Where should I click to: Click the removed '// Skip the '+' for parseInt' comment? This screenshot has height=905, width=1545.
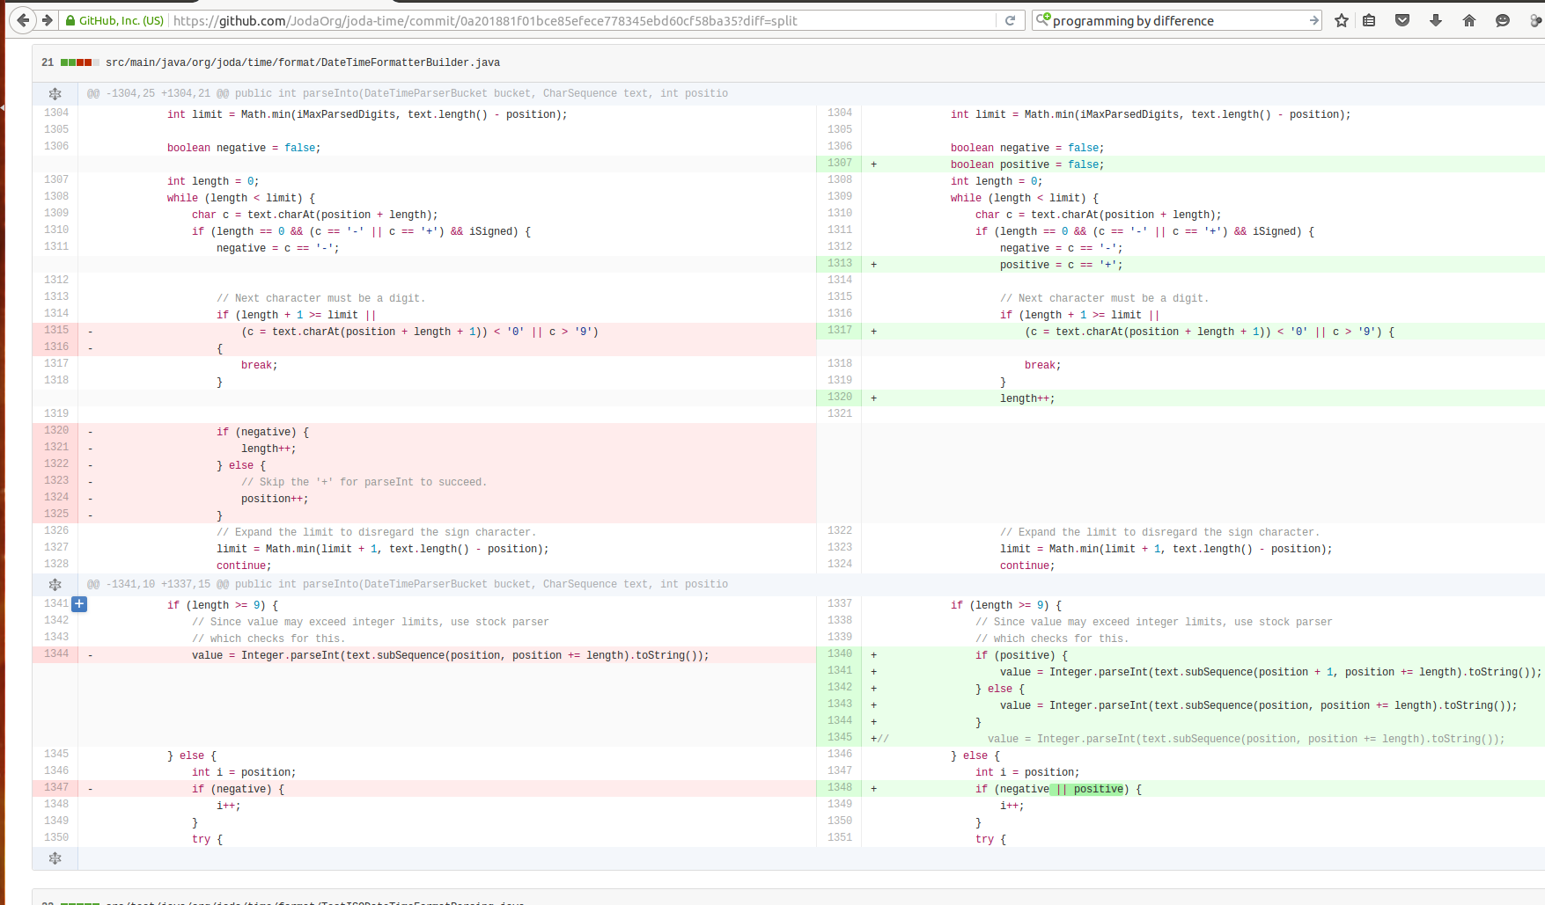coord(364,482)
